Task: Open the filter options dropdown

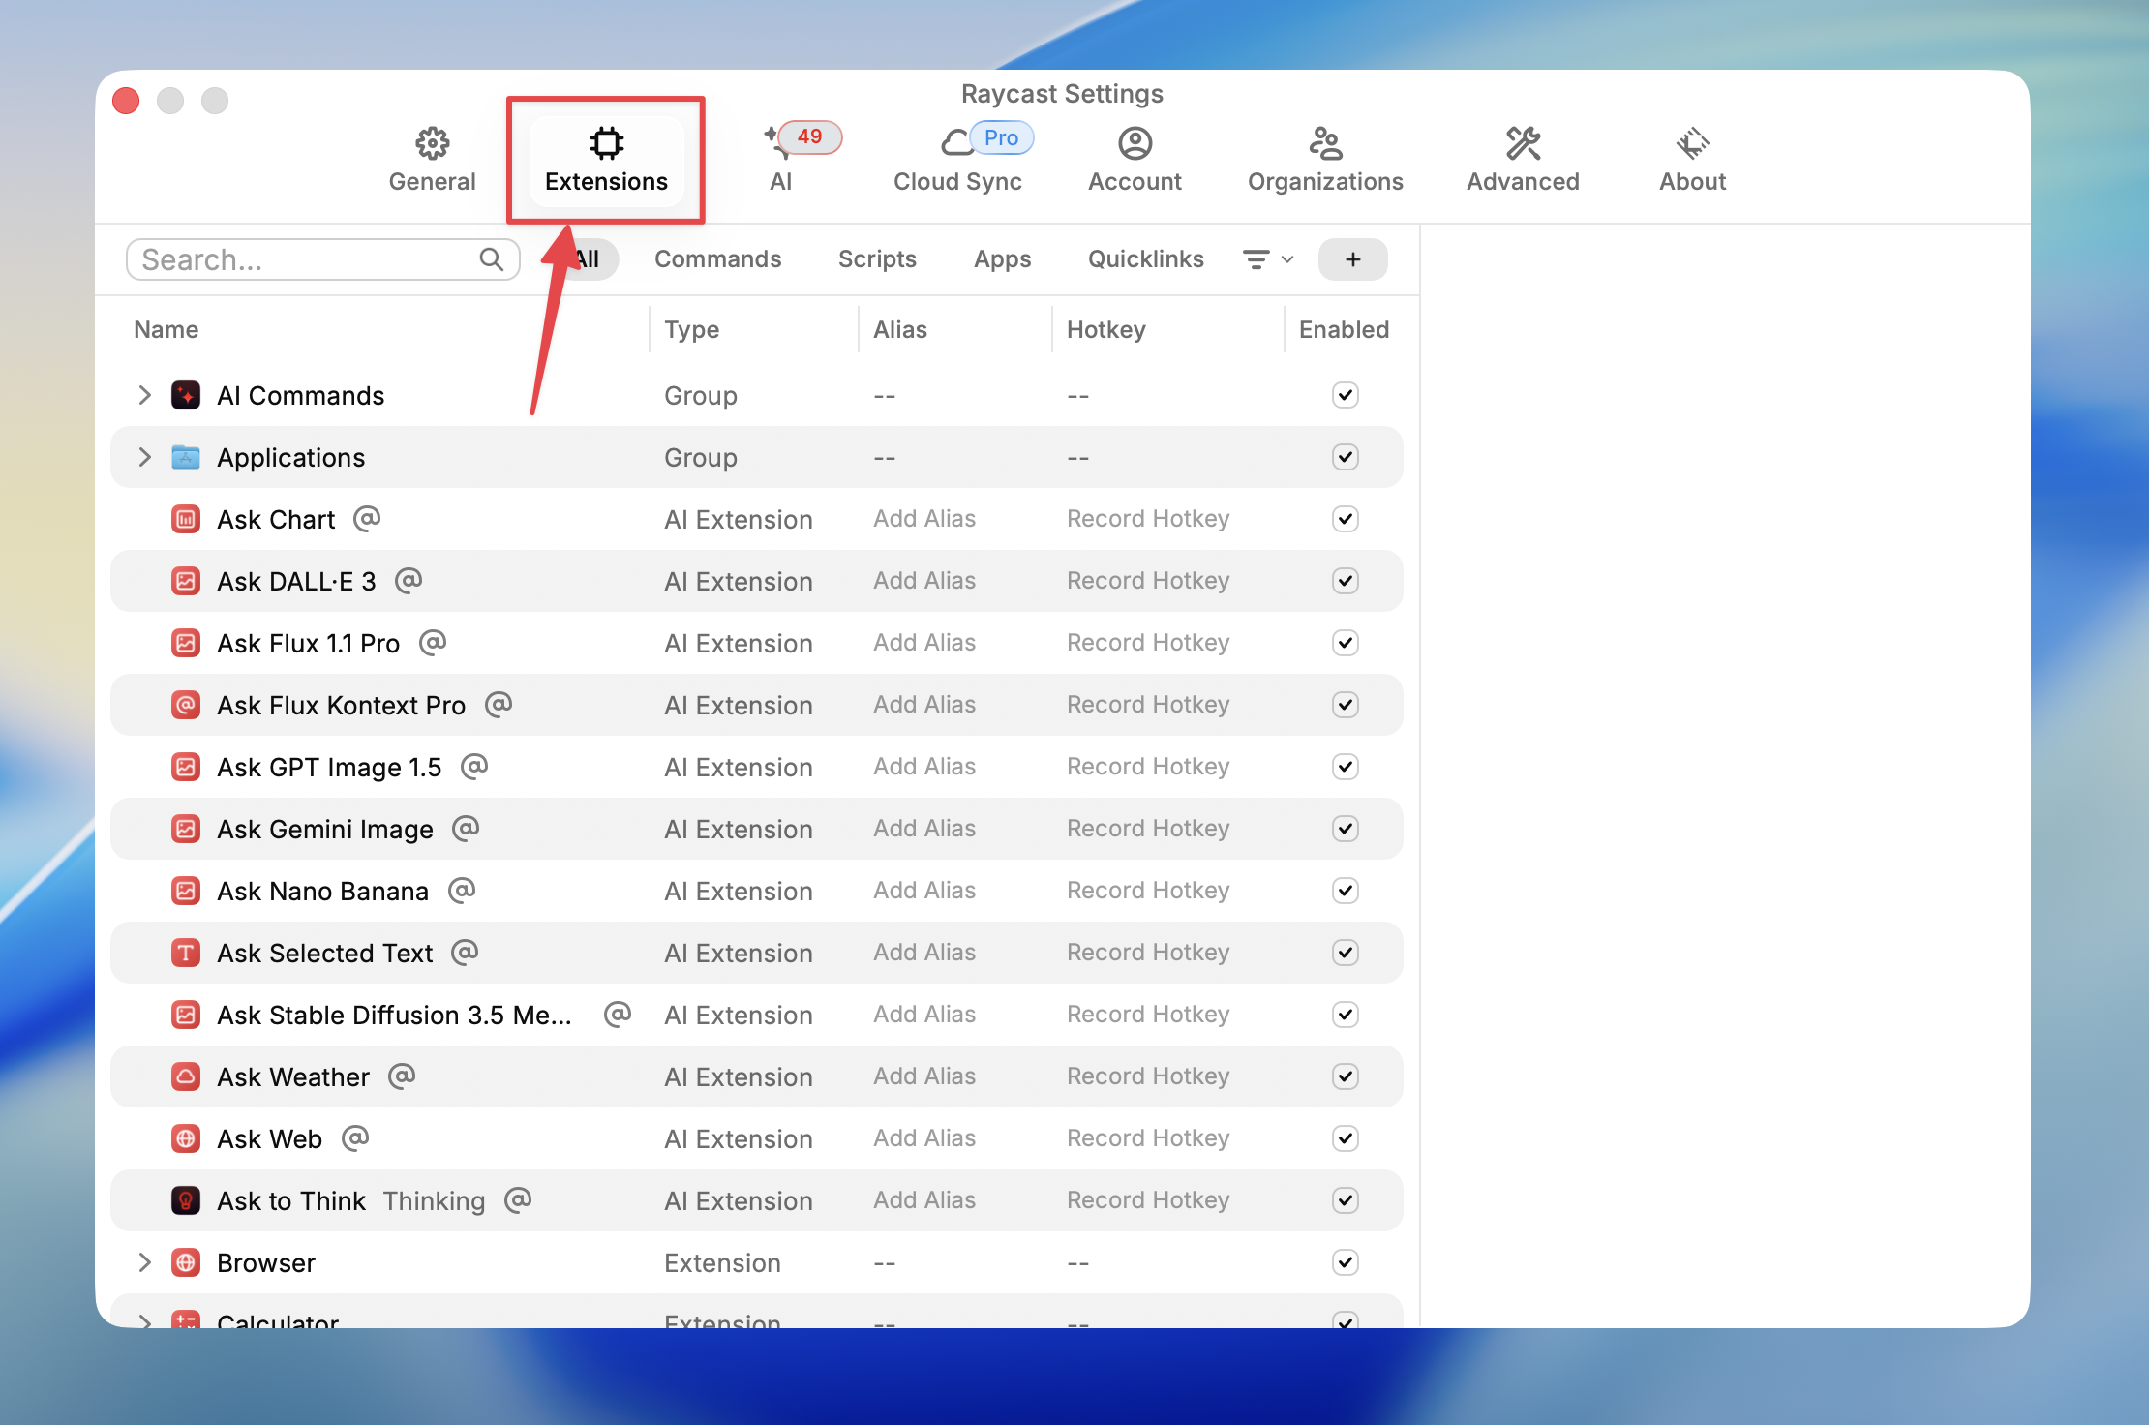Action: 1267,259
